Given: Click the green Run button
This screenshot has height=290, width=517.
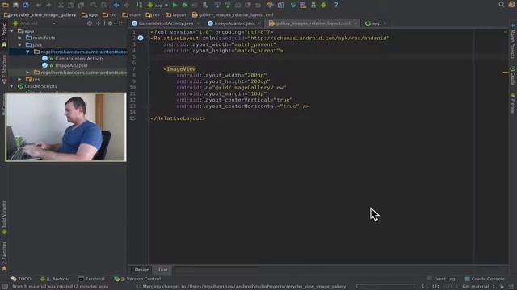Looking at the screenshot, I should (x=174, y=6).
